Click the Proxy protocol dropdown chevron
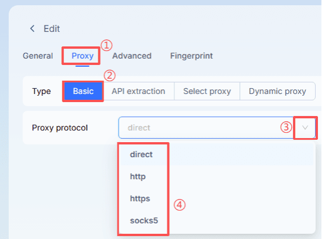The image size is (322, 239). click(305, 128)
